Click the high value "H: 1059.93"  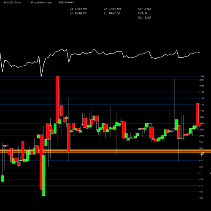pos(112,9)
